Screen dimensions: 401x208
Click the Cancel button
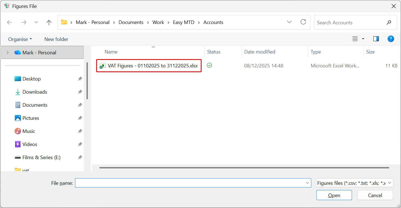coord(375,195)
